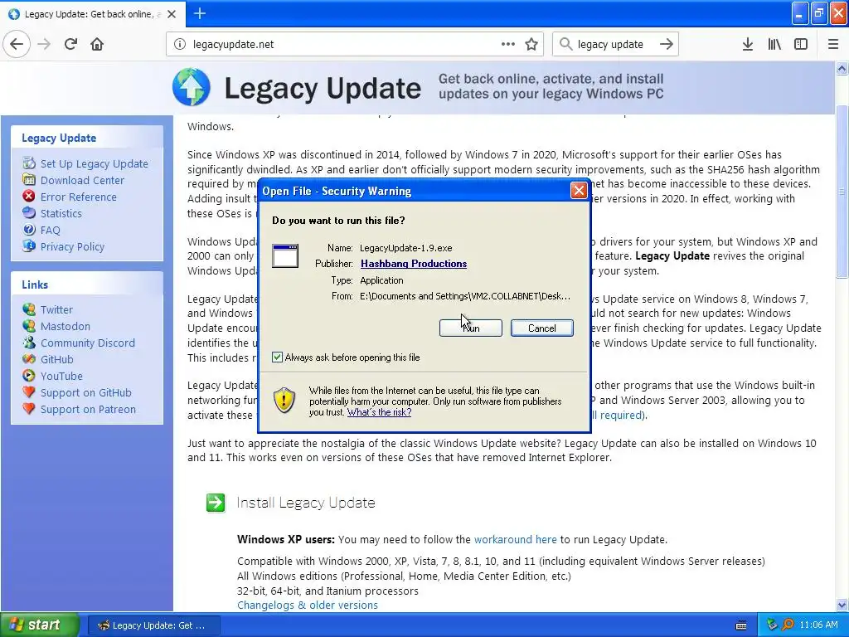Image resolution: width=849 pixels, height=637 pixels.
Task: Click the GitHub link icon
Action: click(x=29, y=359)
